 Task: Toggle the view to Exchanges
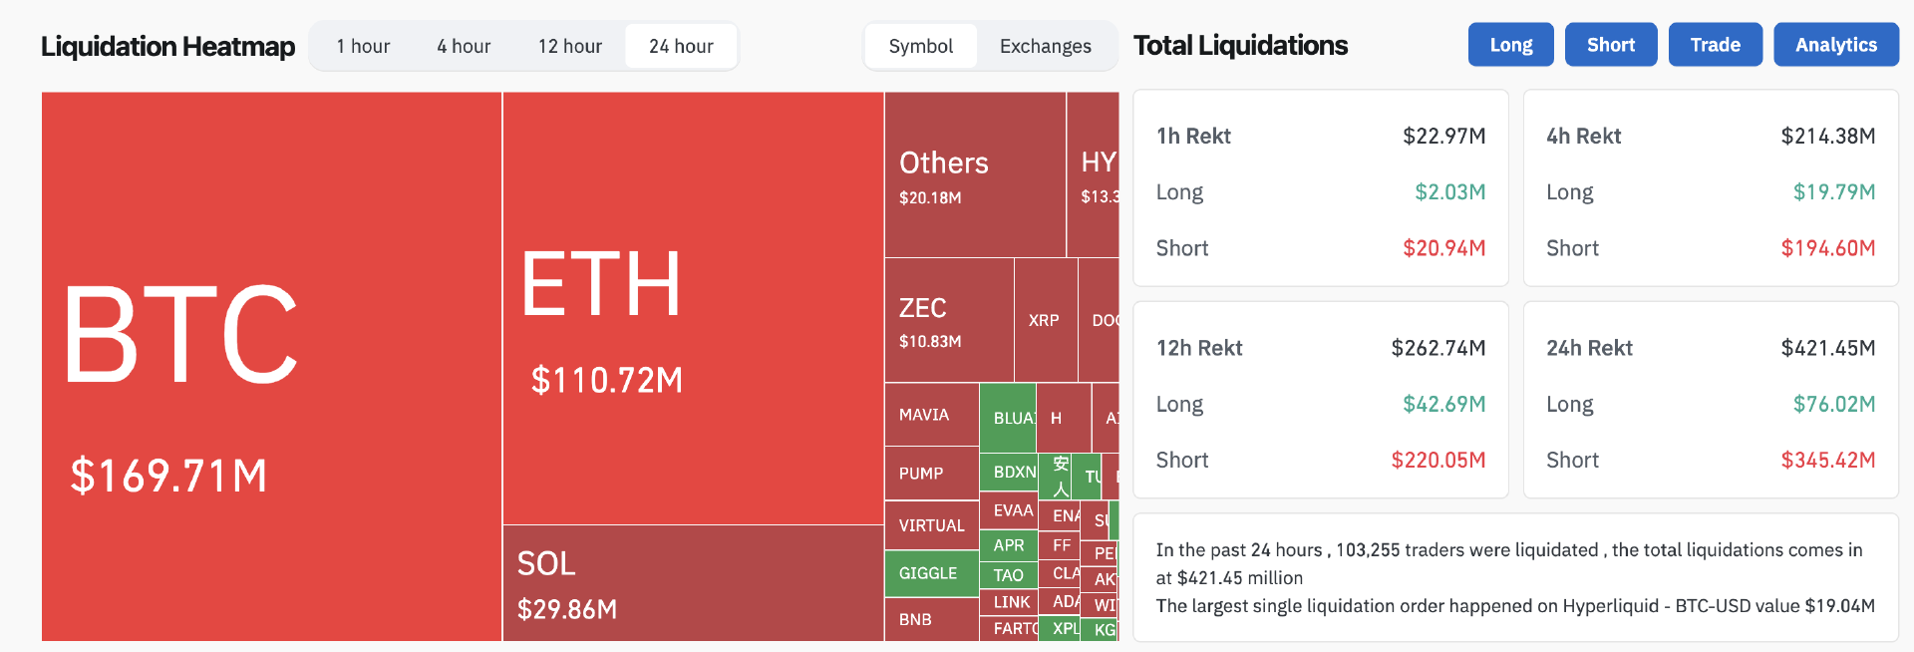tap(1045, 46)
